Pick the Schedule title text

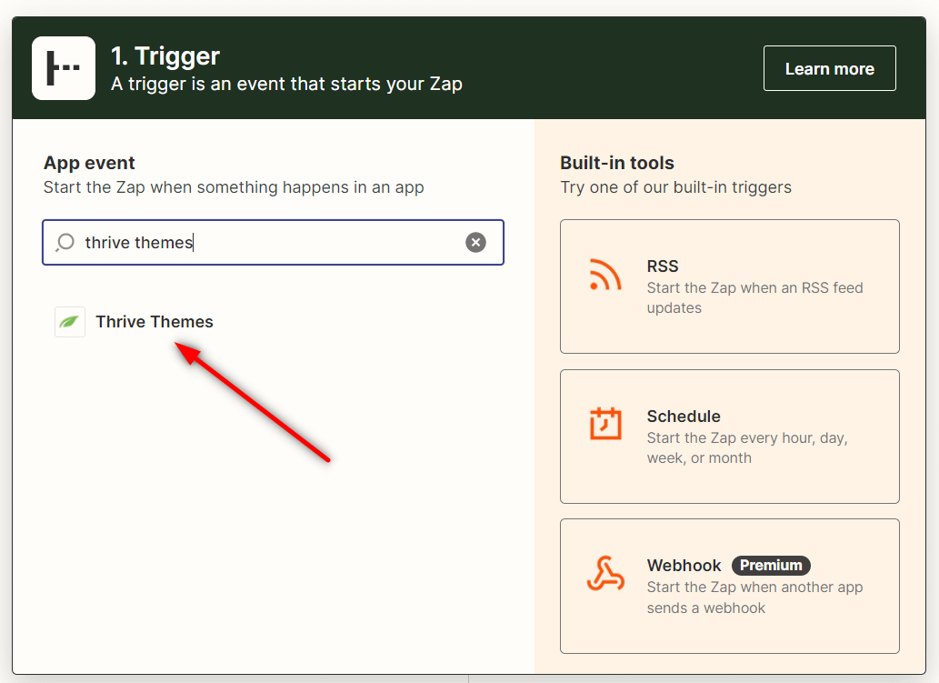point(684,417)
